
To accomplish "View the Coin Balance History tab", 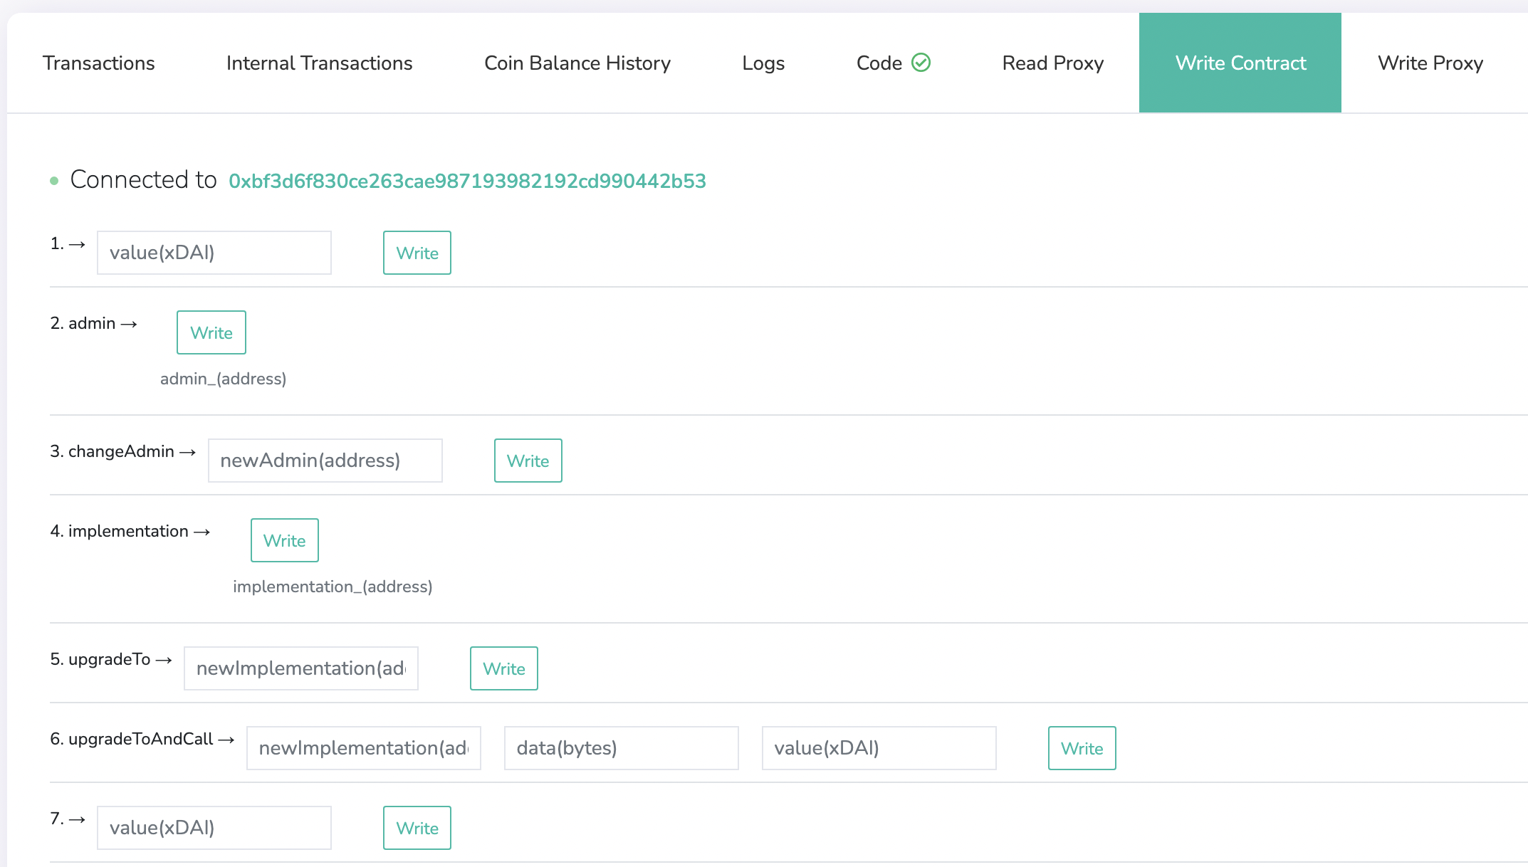I will (577, 63).
